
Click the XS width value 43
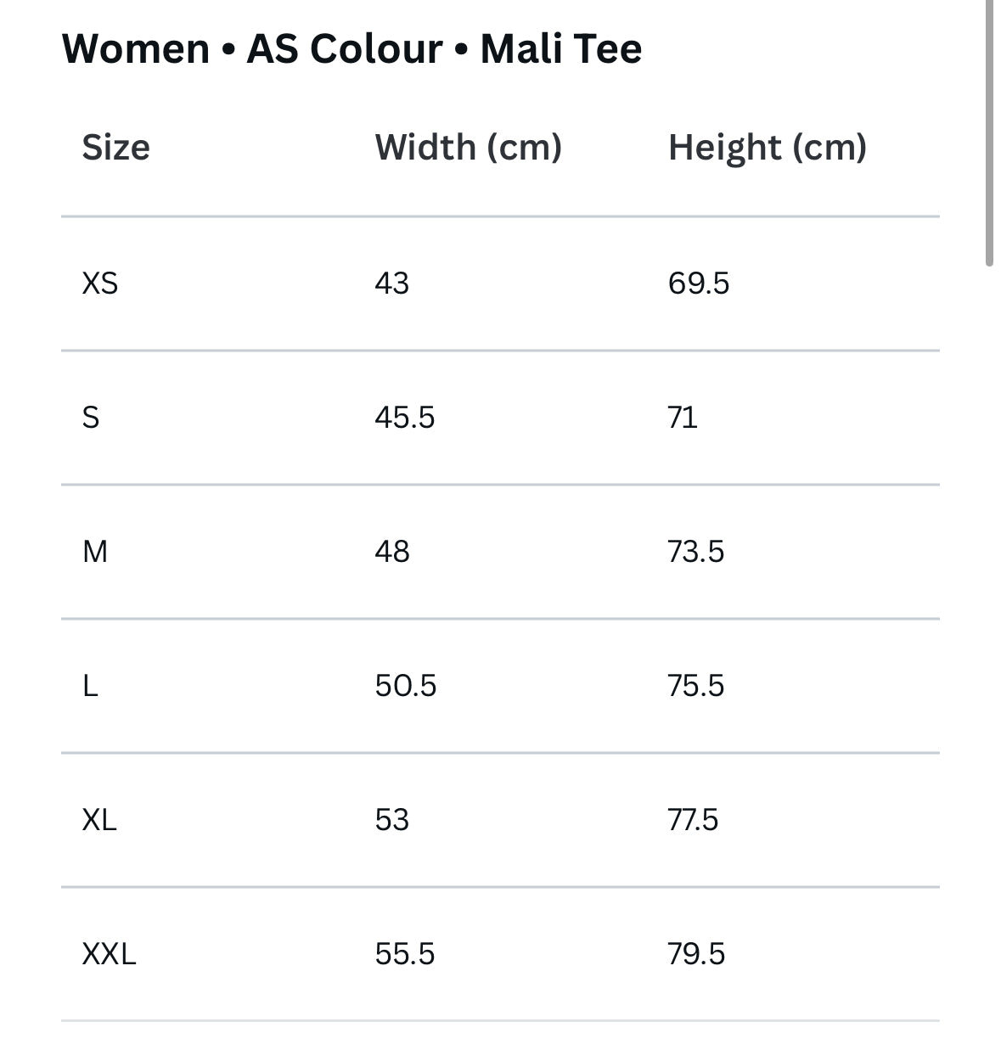coord(391,283)
